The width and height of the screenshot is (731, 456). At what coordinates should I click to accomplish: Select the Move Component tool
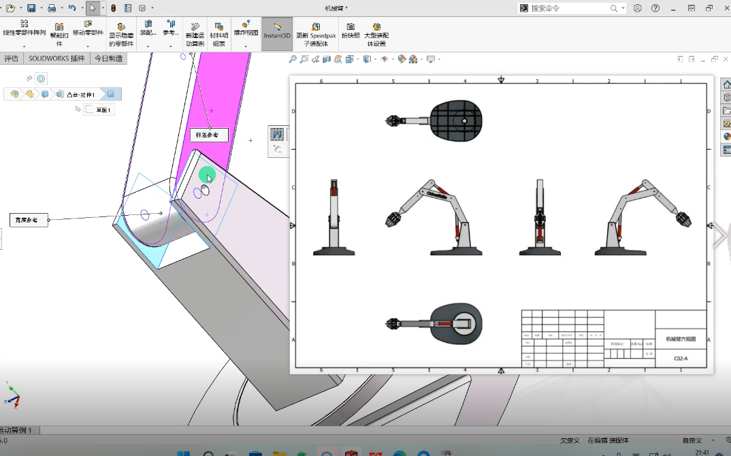[x=87, y=31]
